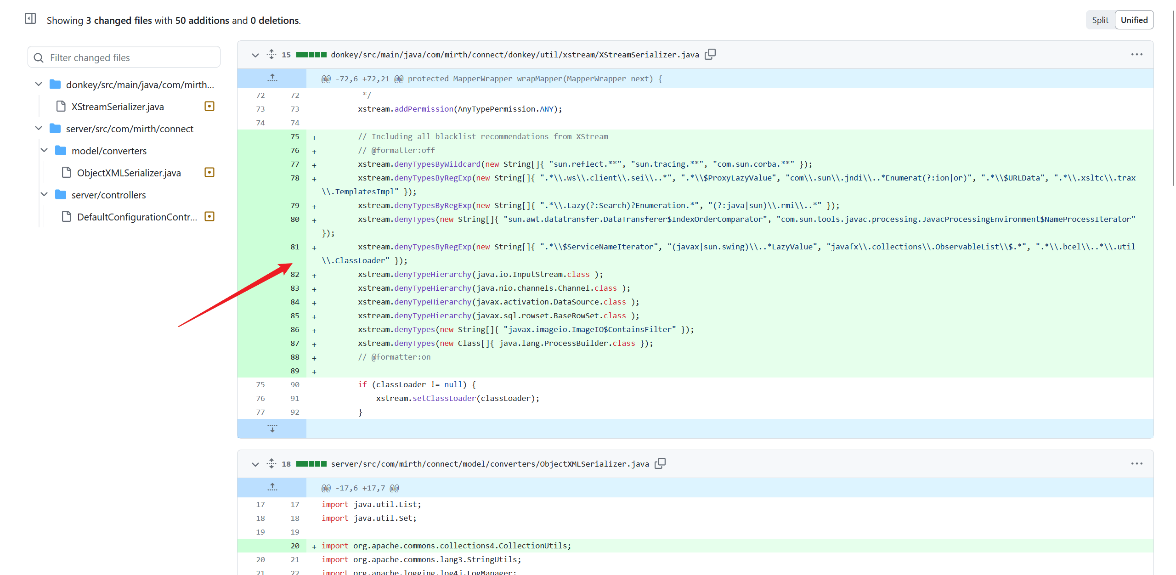This screenshot has width=1176, height=575.
Task: Copy the ObjectXMLSerializer.java file path
Action: pyautogui.click(x=660, y=463)
